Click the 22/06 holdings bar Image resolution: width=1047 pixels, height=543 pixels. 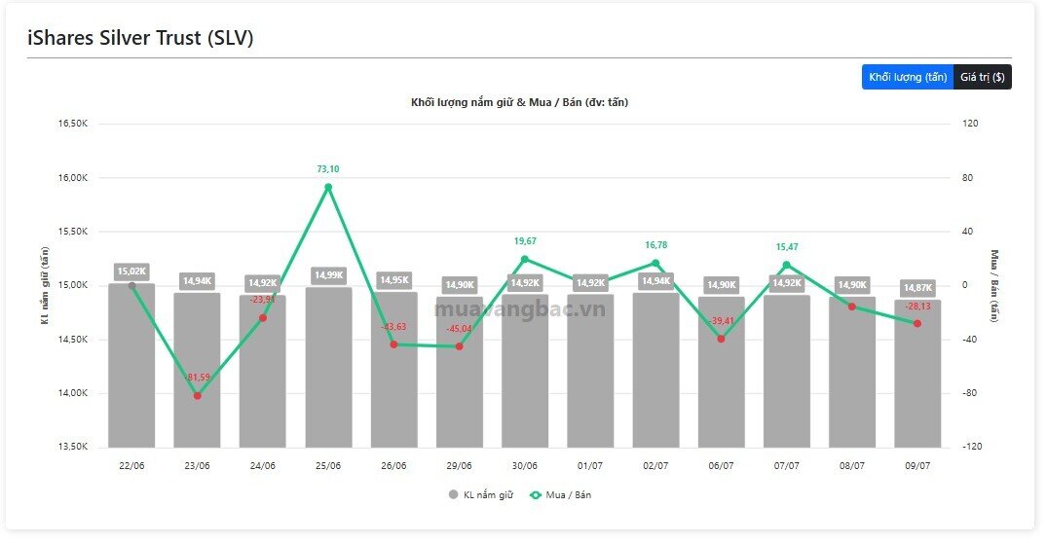[131, 366]
